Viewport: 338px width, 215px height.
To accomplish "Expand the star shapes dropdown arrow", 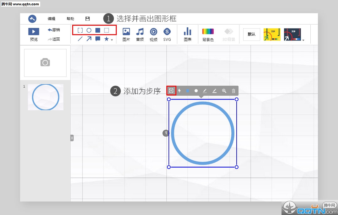I will point(112,40).
